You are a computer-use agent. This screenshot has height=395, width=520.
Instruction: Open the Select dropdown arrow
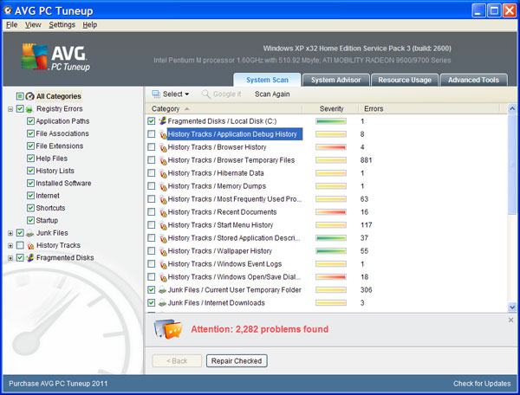coord(187,94)
